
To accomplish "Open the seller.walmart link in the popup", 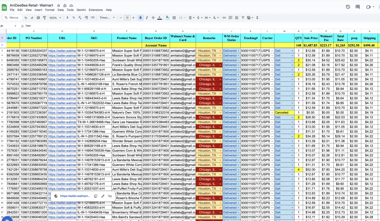I will (x=75, y=196).
